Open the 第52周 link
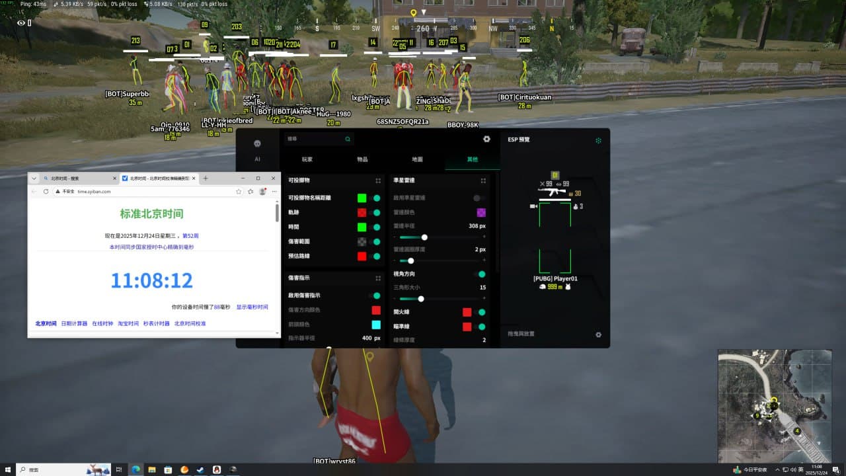 (x=190, y=235)
